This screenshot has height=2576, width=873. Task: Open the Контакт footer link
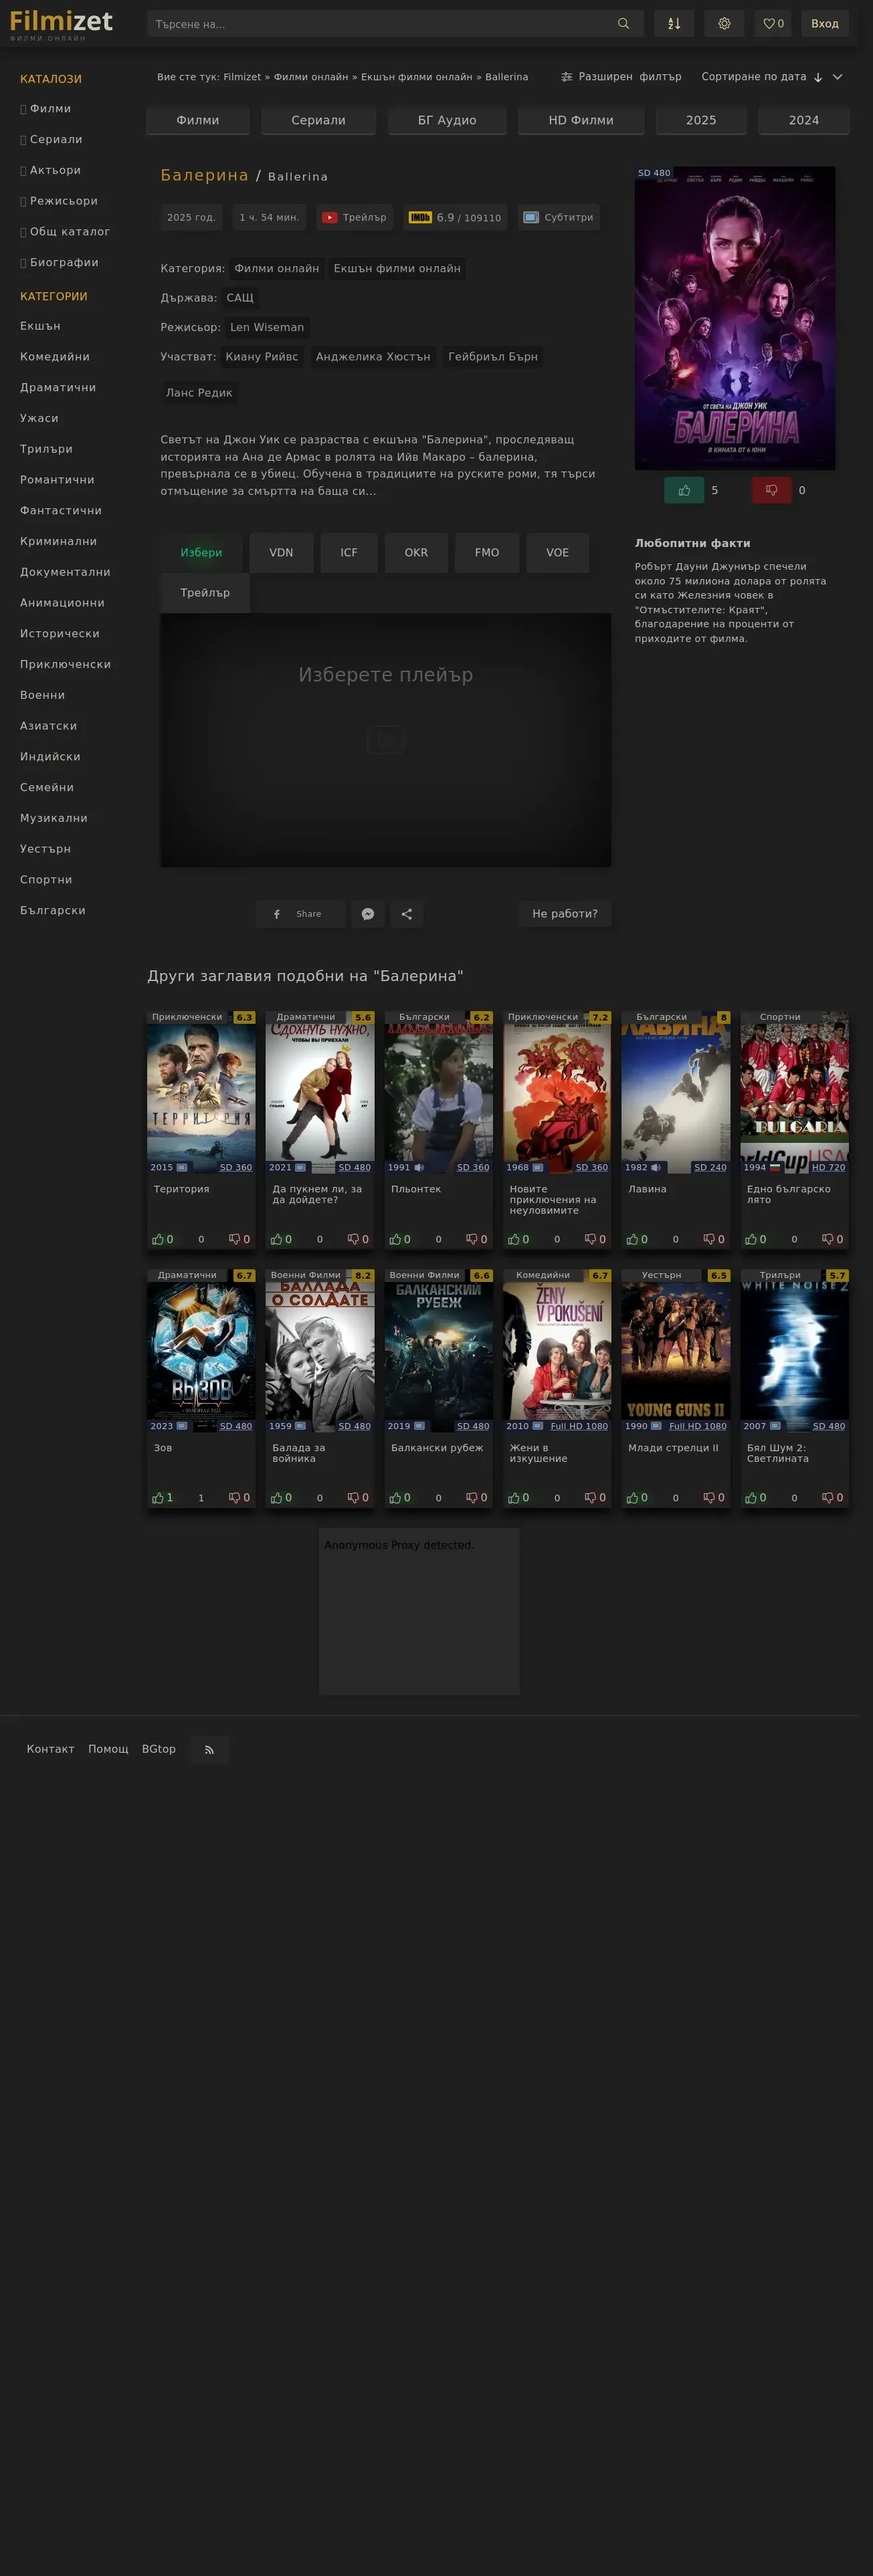click(50, 1750)
